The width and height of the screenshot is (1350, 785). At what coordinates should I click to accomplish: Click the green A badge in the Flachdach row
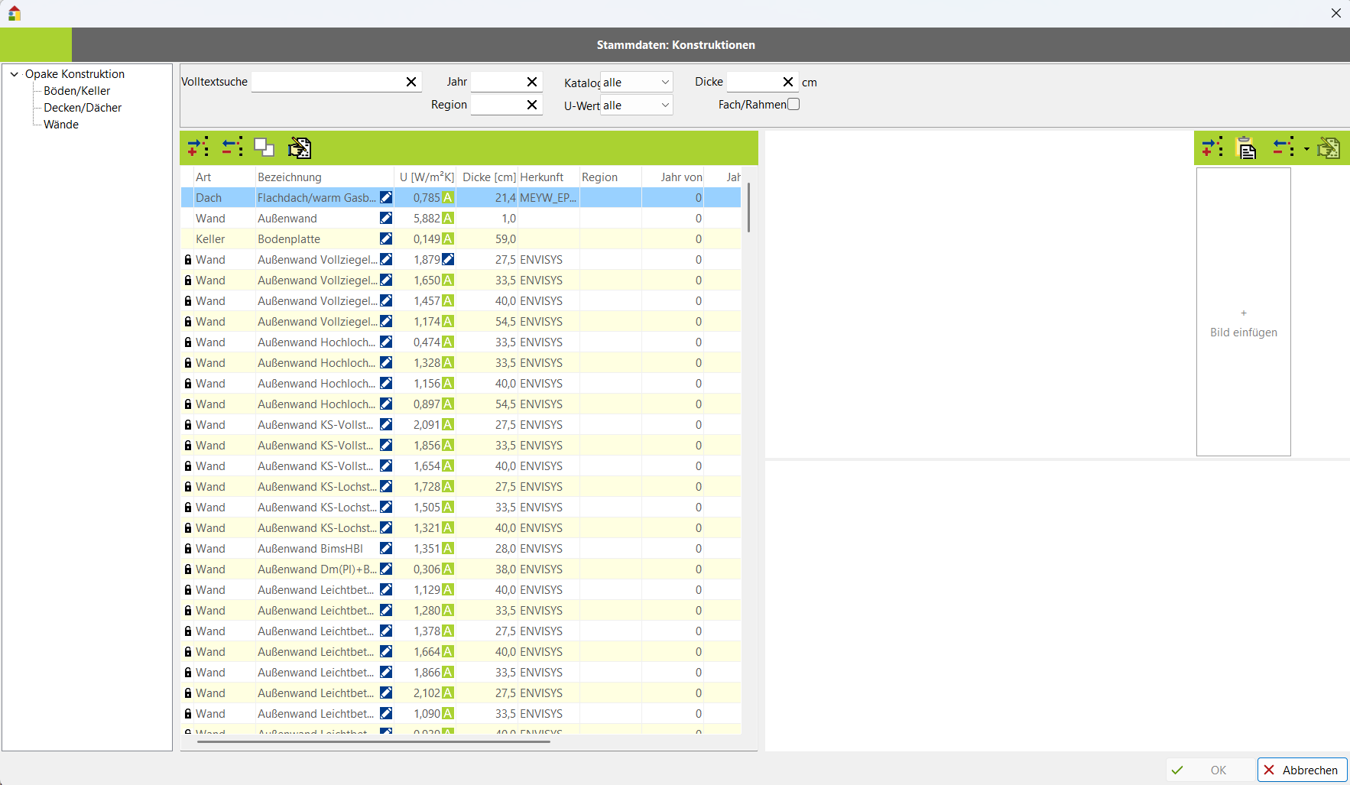coord(448,198)
